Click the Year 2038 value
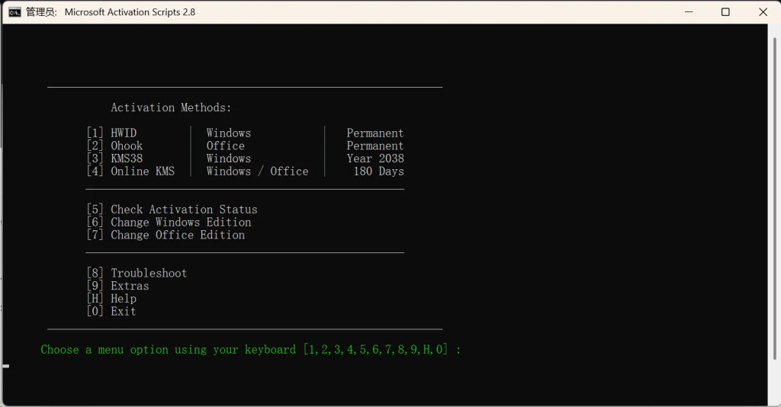Viewport: 781px width, 407px height. tap(375, 159)
